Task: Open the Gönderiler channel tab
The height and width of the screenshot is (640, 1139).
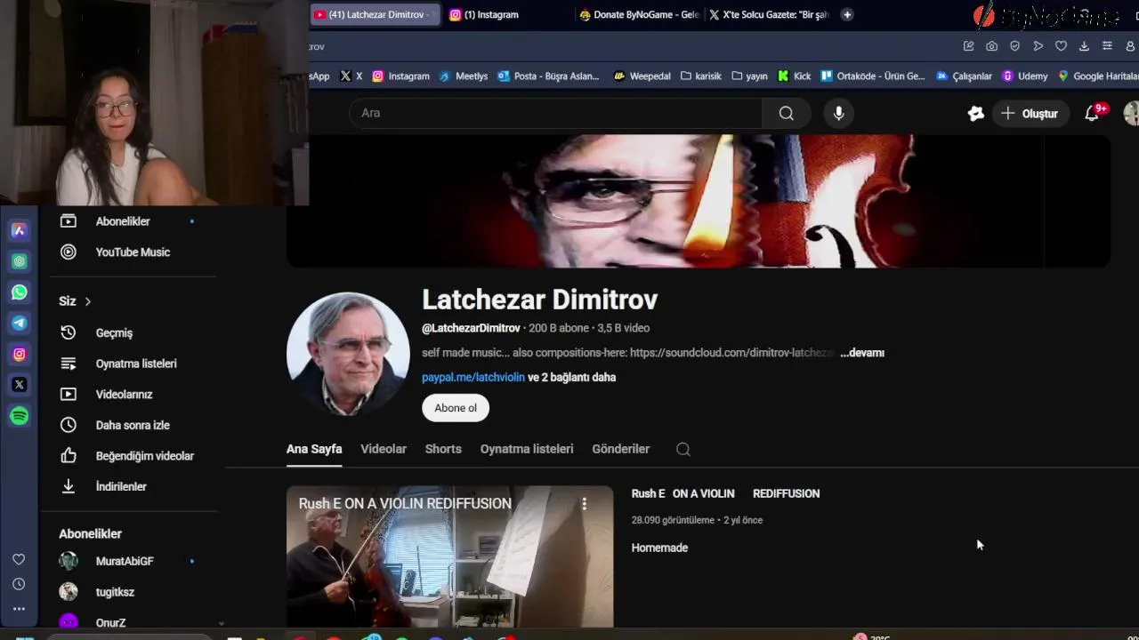Action: pyautogui.click(x=621, y=449)
